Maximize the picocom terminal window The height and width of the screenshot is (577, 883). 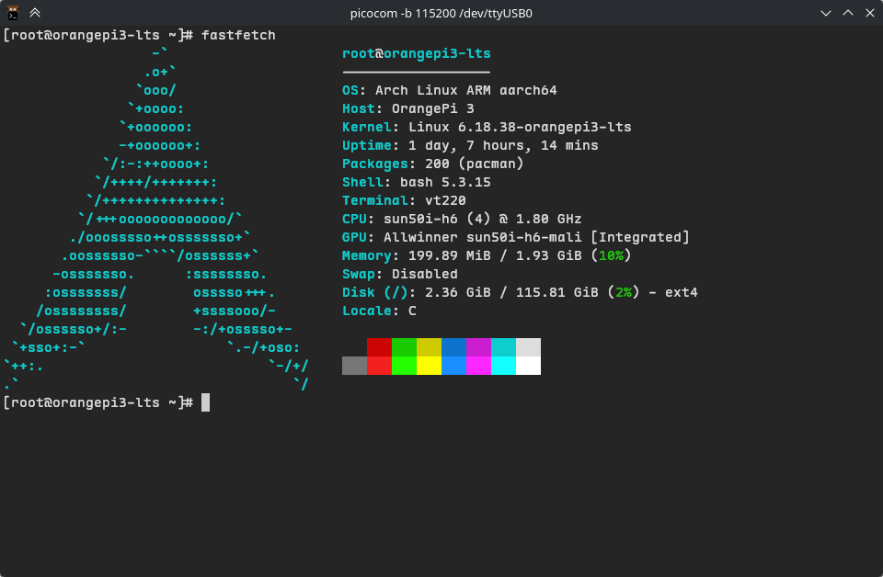point(847,13)
